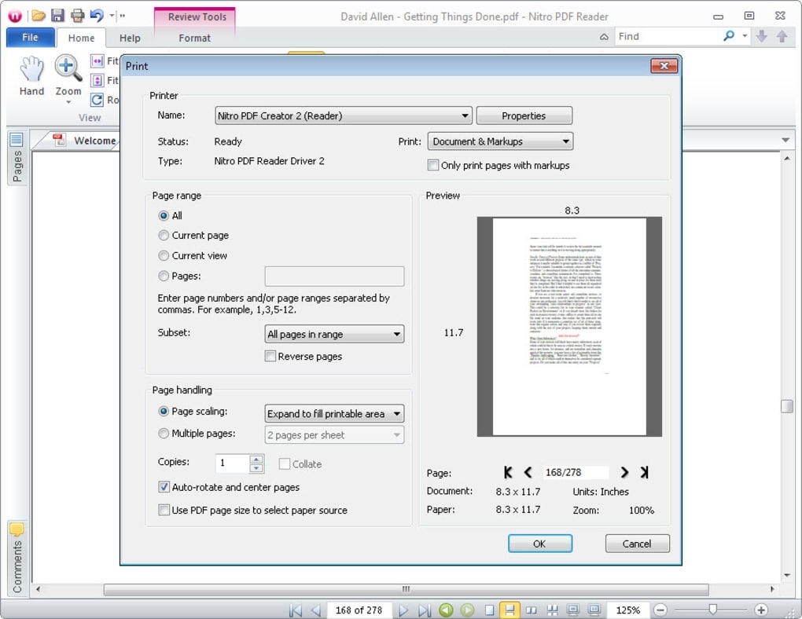Select the Current page radio button
Image resolution: width=802 pixels, height=619 pixels.
coord(164,236)
